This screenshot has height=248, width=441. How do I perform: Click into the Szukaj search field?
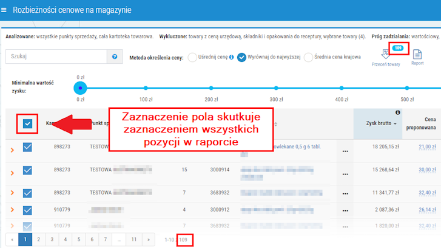click(x=55, y=57)
